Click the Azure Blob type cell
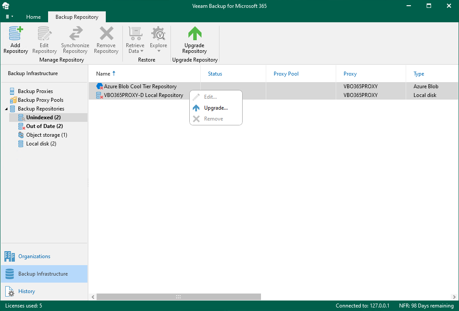The height and width of the screenshot is (311, 459). pos(426,86)
